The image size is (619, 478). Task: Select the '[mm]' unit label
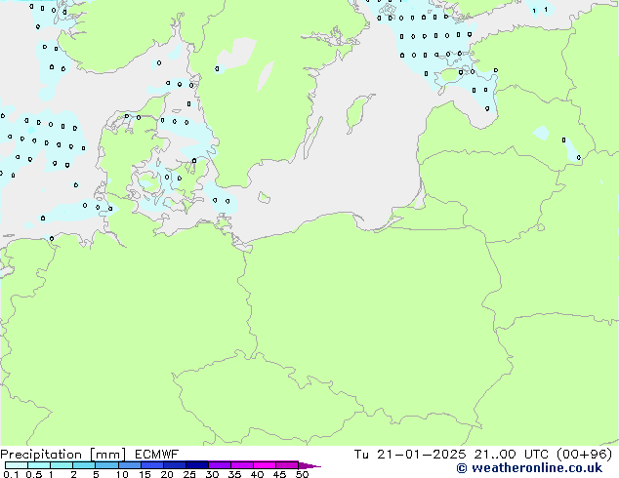click(107, 455)
